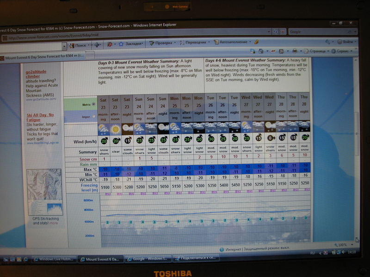The width and height of the screenshot is (370, 277).
Task: Click the Mount Everest 6 Da... taskbar button
Action: coord(100,259)
